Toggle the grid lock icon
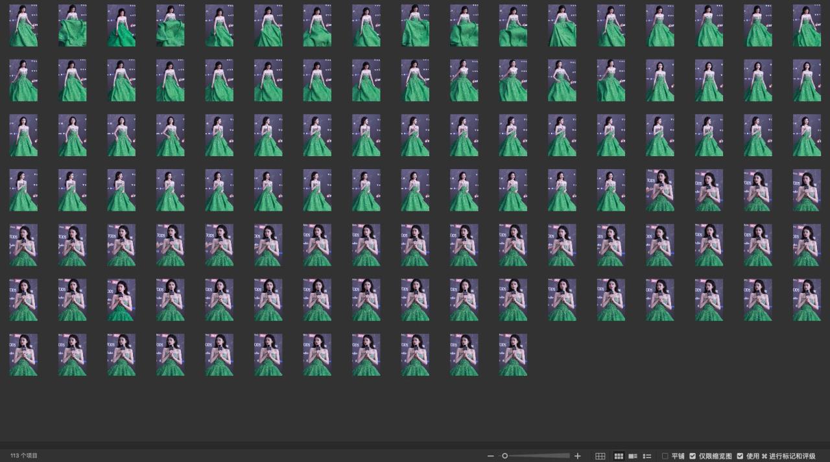 (600, 456)
